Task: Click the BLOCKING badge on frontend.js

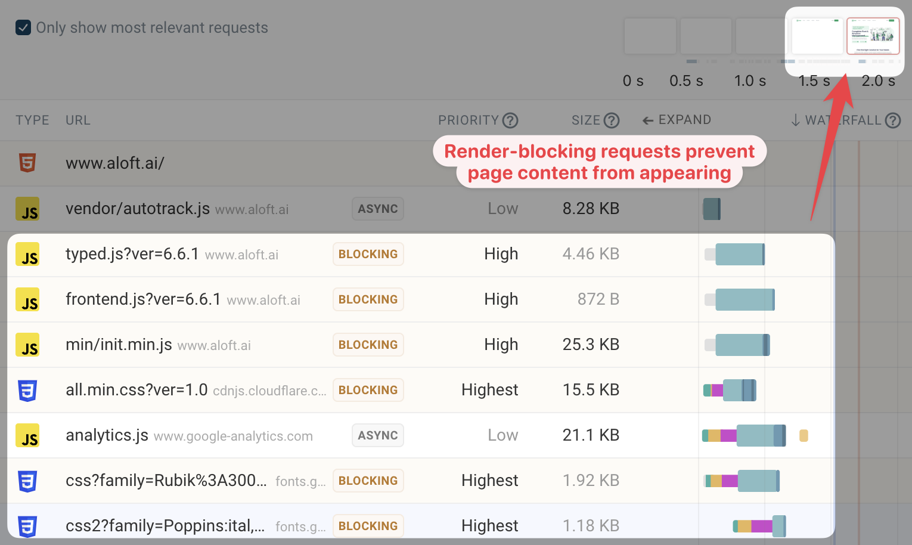Action: (x=368, y=299)
